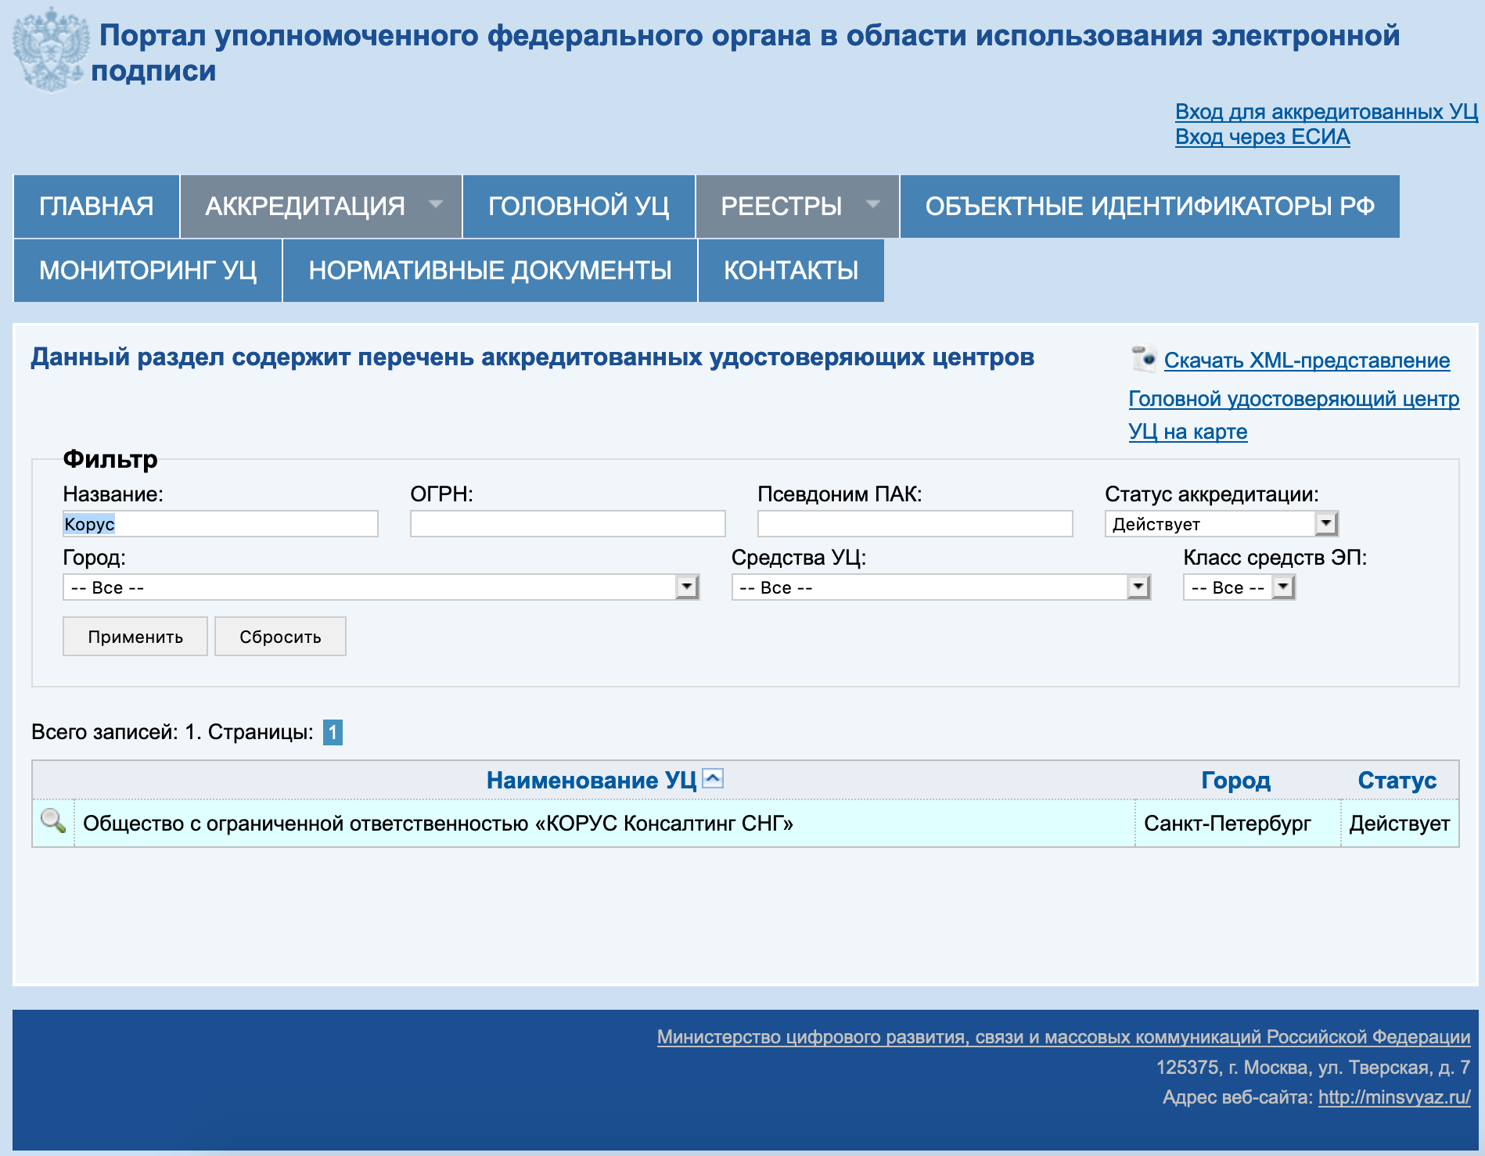Open the УЦ на карте link
This screenshot has height=1156, width=1485.
point(1188,432)
